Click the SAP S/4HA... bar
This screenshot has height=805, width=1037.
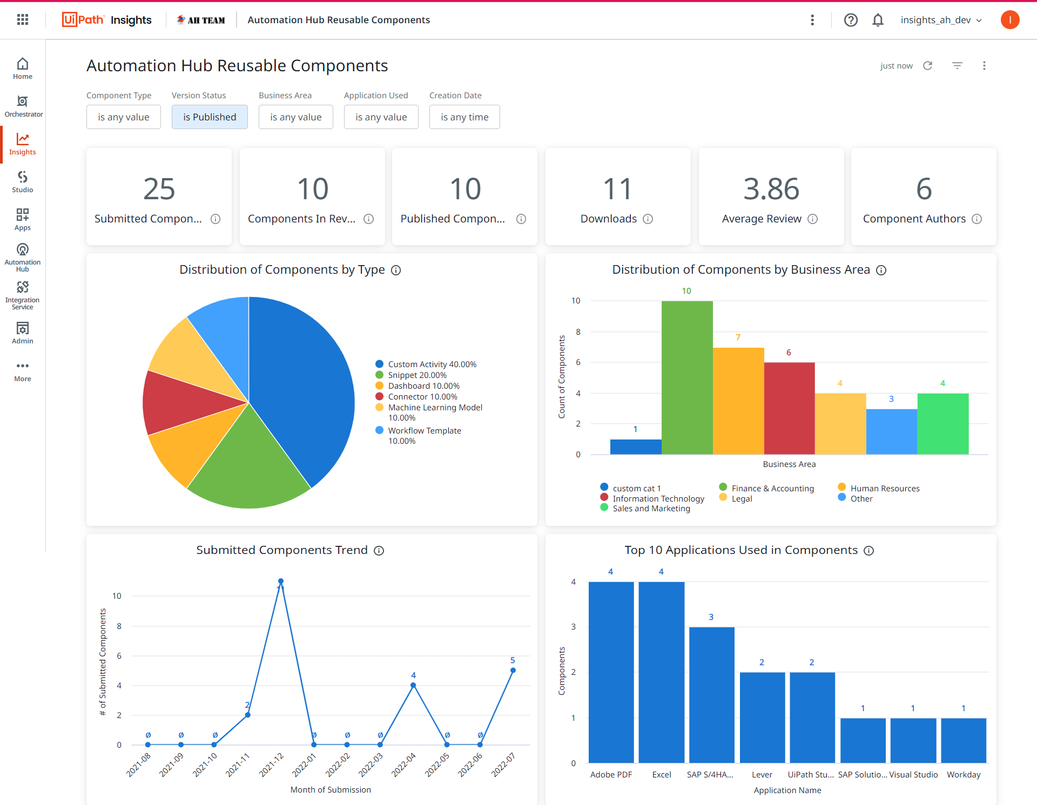pyautogui.click(x=711, y=695)
